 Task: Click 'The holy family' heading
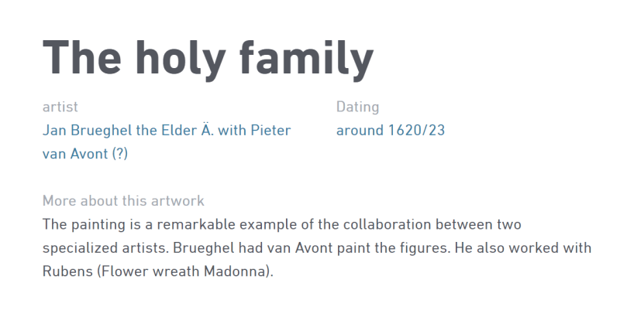point(208,60)
